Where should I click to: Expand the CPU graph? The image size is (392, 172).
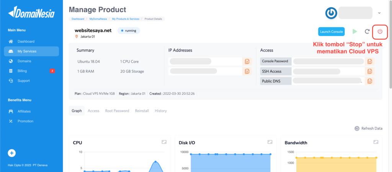[x=164, y=142]
